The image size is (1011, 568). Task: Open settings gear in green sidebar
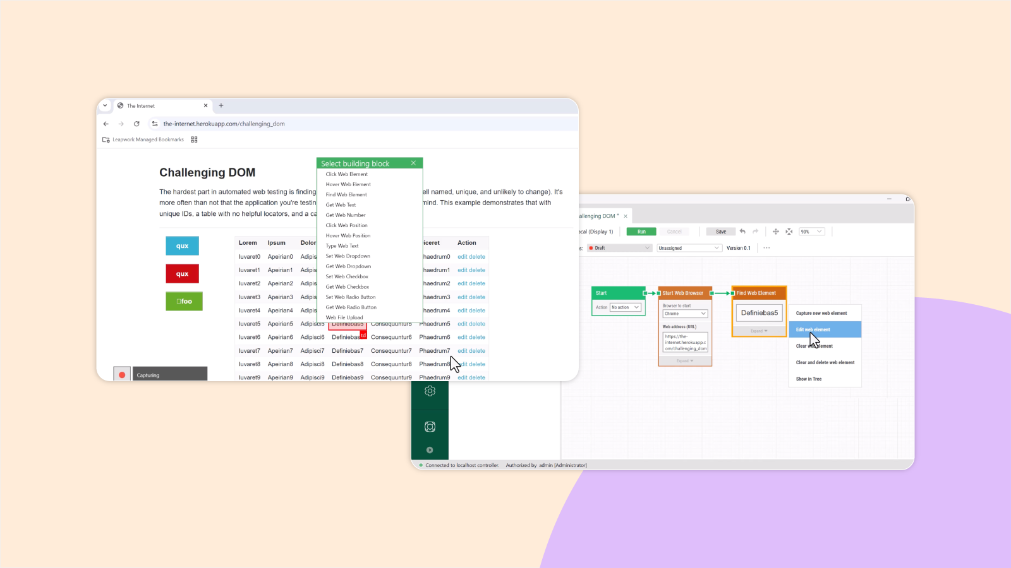coord(430,391)
